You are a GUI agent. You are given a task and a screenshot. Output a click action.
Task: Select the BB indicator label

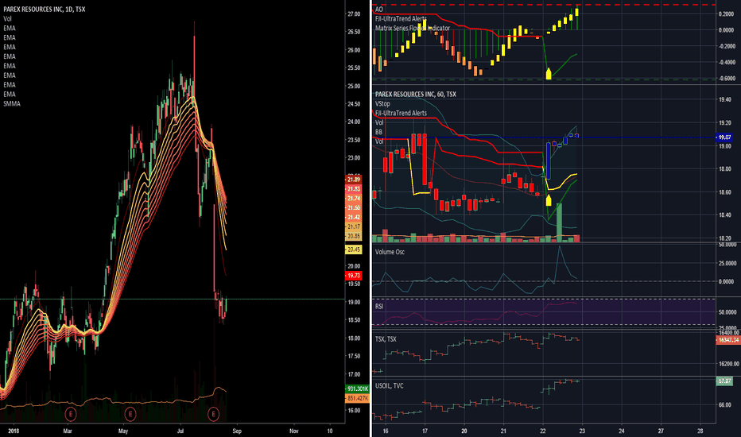[x=378, y=132]
